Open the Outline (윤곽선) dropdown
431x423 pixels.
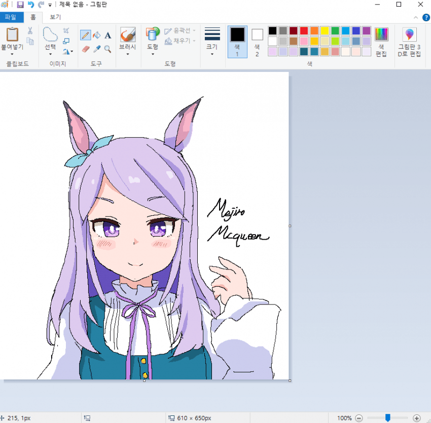tap(180, 30)
